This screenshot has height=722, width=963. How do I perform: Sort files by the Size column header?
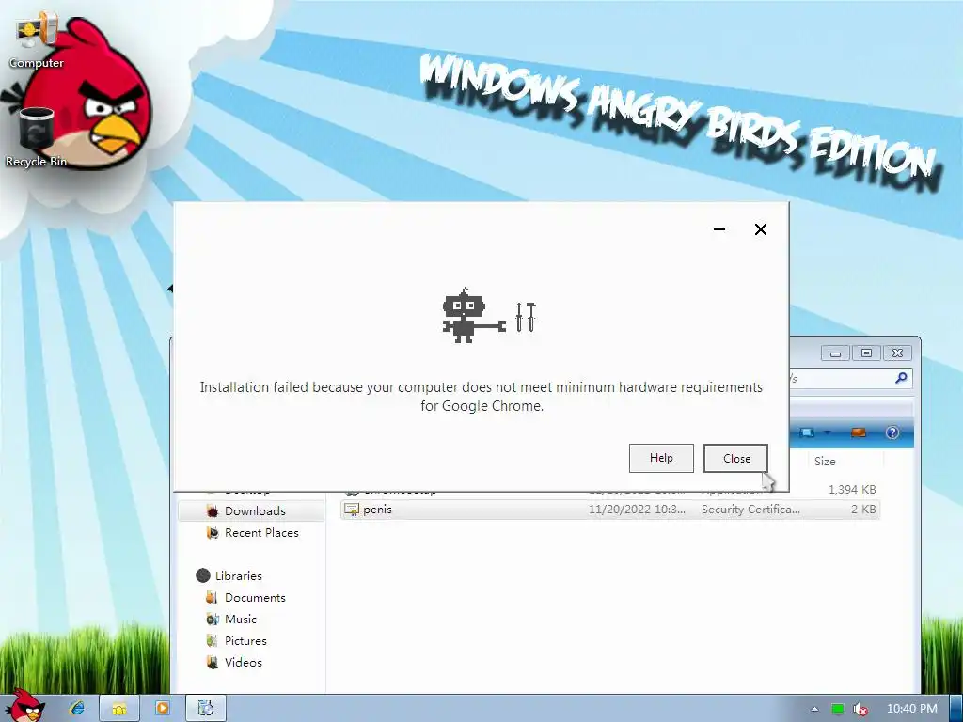(x=825, y=461)
